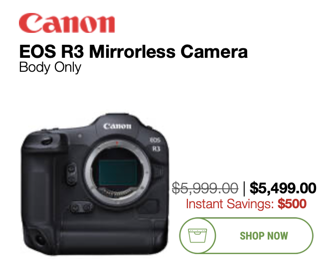Select the Body Only subtitle text
This screenshot has width=332, height=276.
click(x=50, y=68)
